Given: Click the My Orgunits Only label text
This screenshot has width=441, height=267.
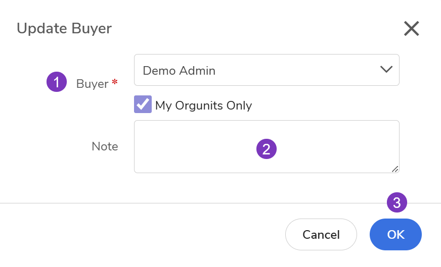Looking at the screenshot, I should point(203,105).
